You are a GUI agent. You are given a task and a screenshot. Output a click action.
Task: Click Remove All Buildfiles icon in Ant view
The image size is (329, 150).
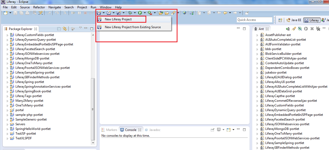(x=318, y=29)
